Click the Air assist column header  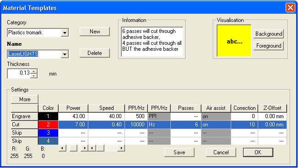[x=216, y=108]
